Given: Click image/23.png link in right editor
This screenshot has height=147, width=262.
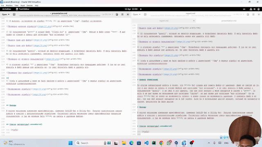Looking at the screenshot, I should [170, 69].
